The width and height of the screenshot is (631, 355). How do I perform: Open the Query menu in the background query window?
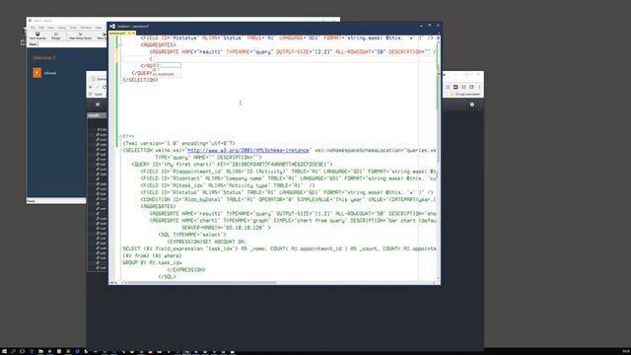click(61, 28)
